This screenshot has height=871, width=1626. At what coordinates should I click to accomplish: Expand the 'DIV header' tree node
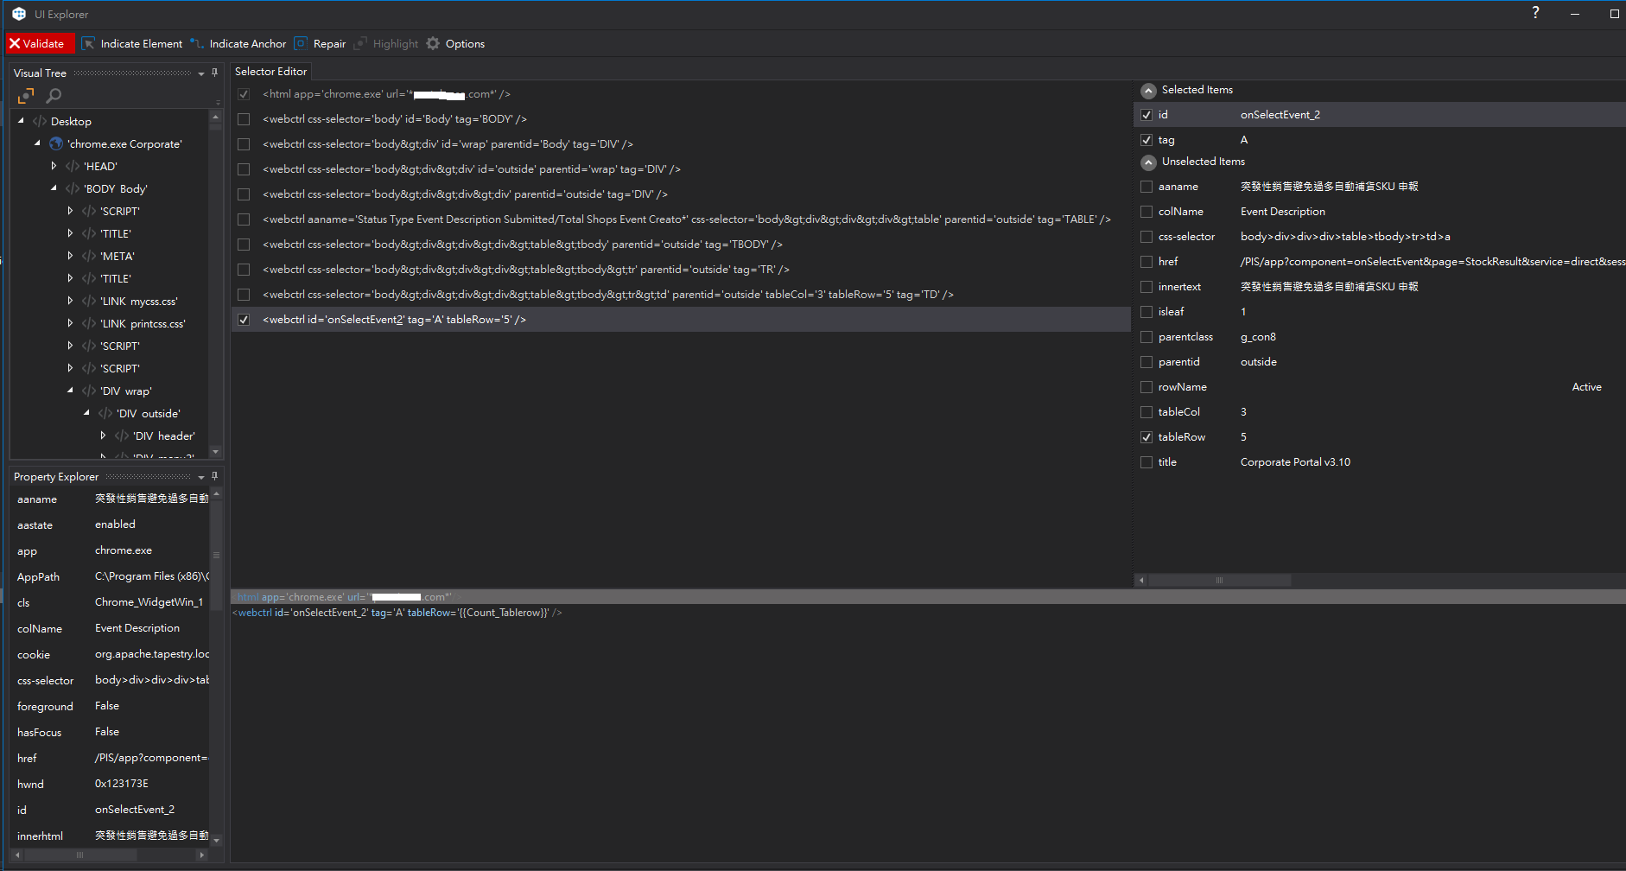coord(103,435)
